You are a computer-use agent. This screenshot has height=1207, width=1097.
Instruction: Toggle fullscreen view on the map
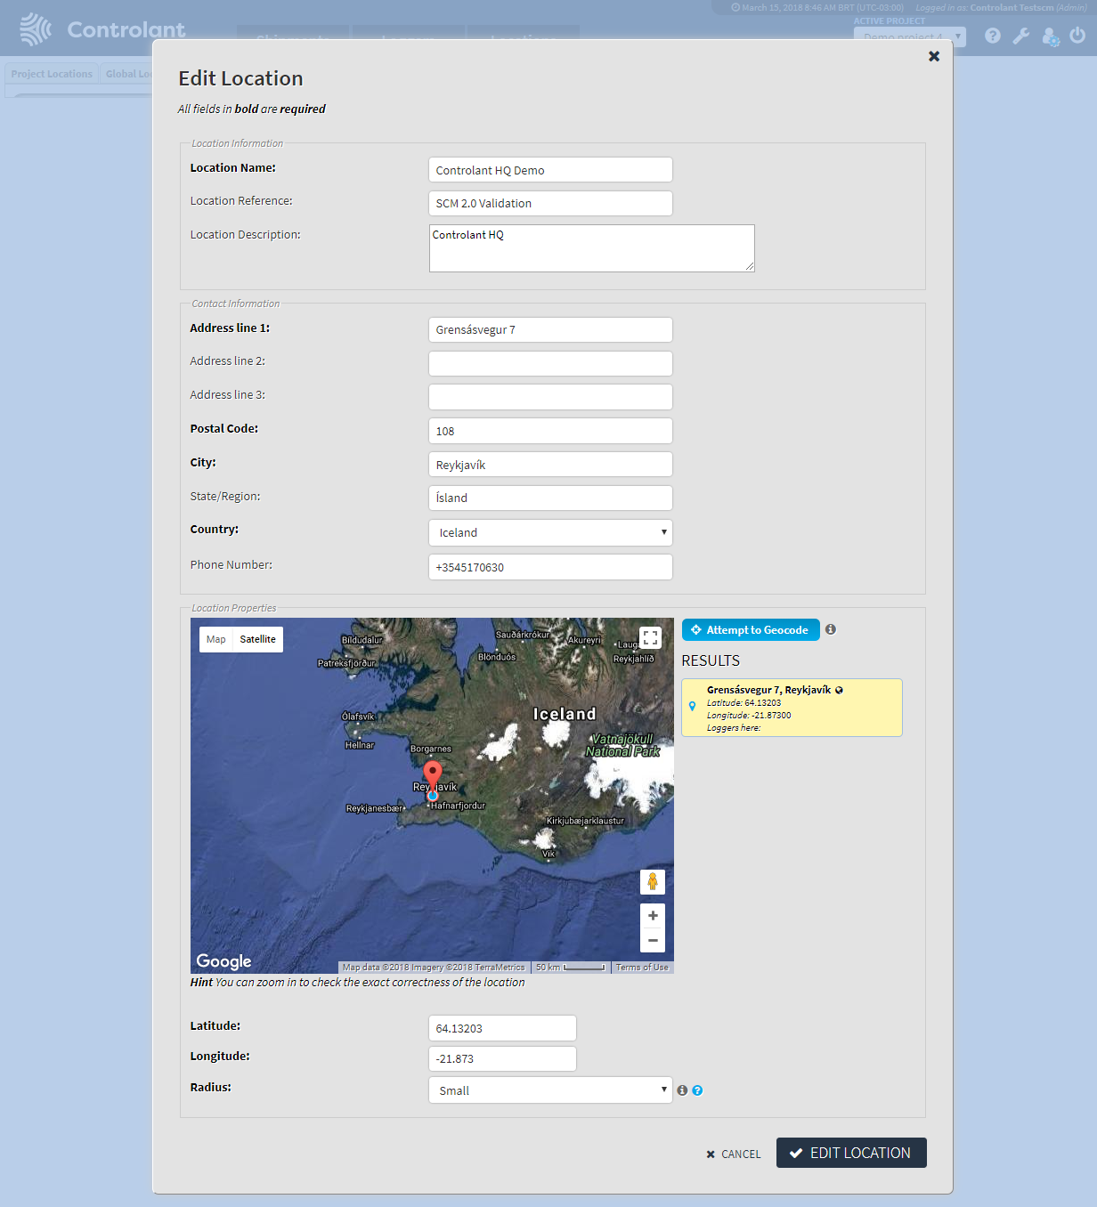pos(651,638)
